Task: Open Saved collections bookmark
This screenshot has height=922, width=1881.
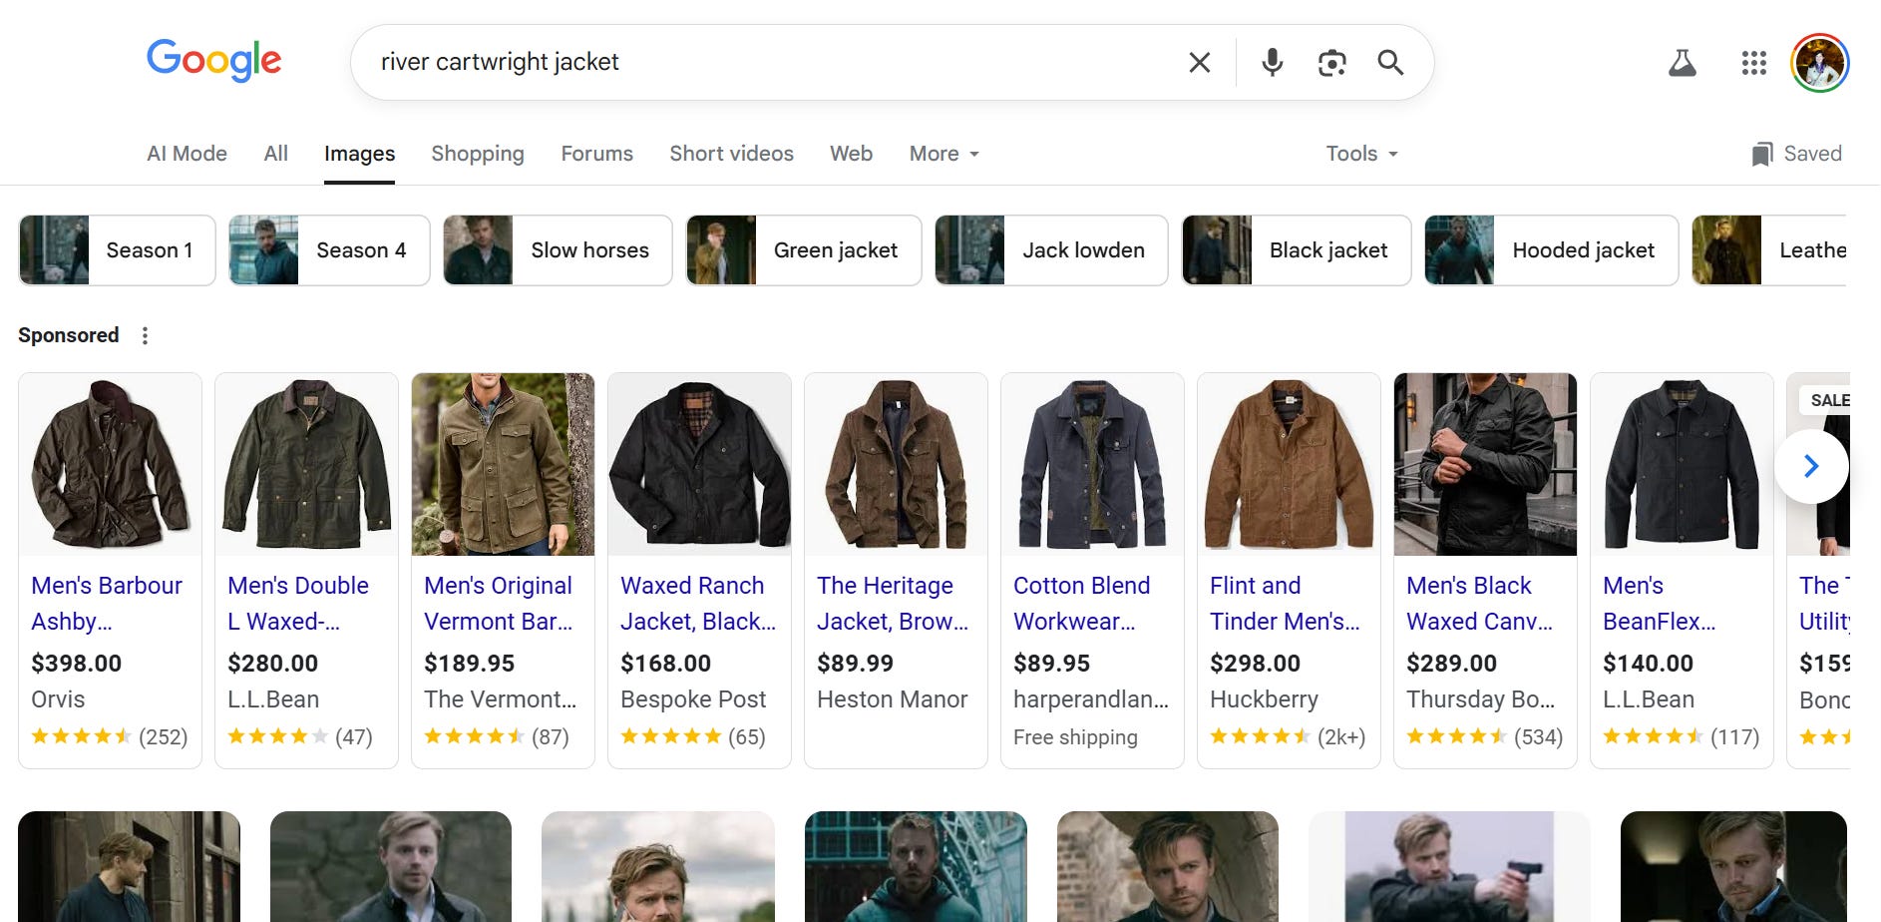Action: click(x=1797, y=154)
